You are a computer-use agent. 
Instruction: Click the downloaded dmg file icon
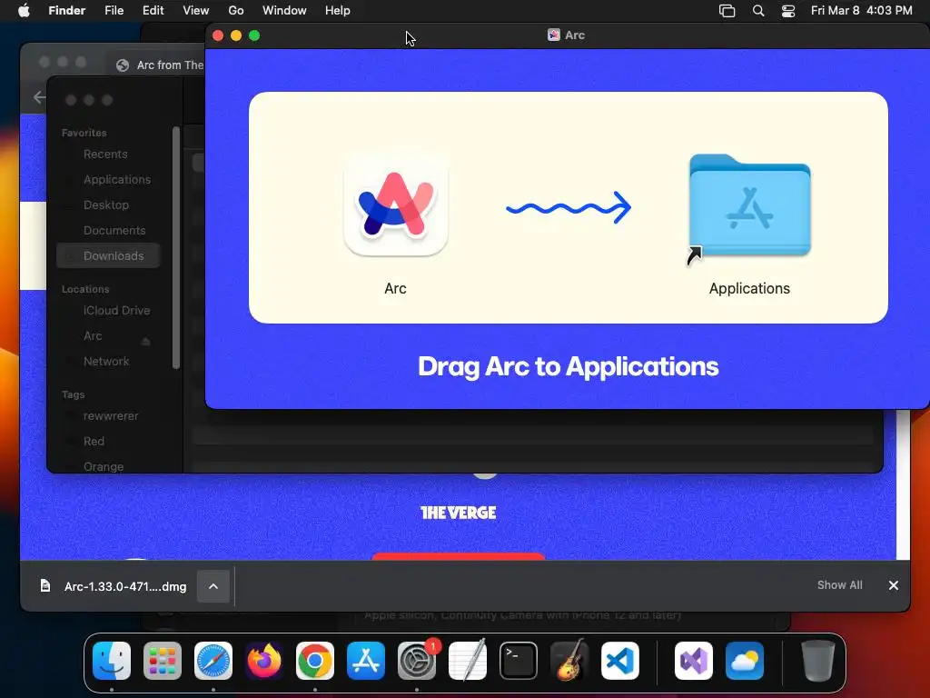coord(45,586)
